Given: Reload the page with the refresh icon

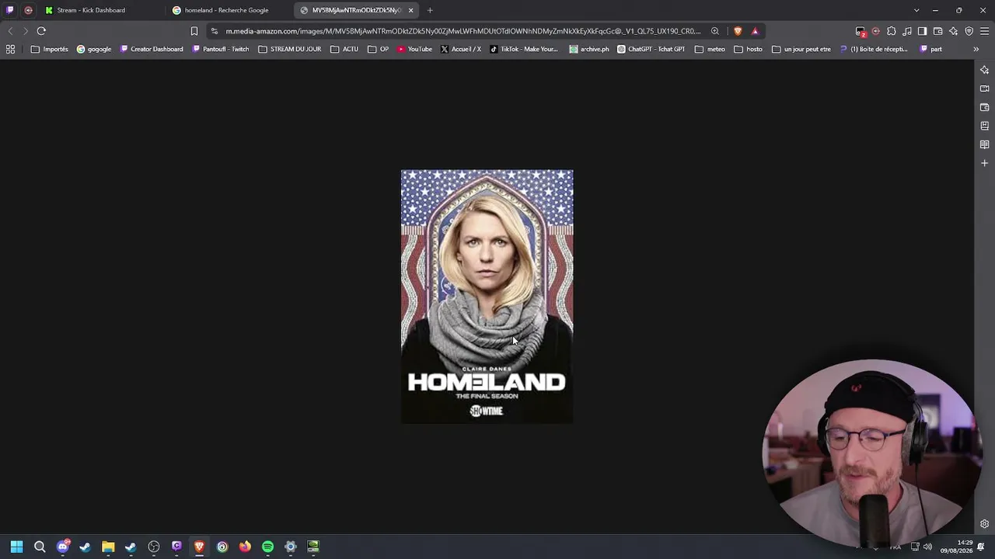Looking at the screenshot, I should pos(41,31).
